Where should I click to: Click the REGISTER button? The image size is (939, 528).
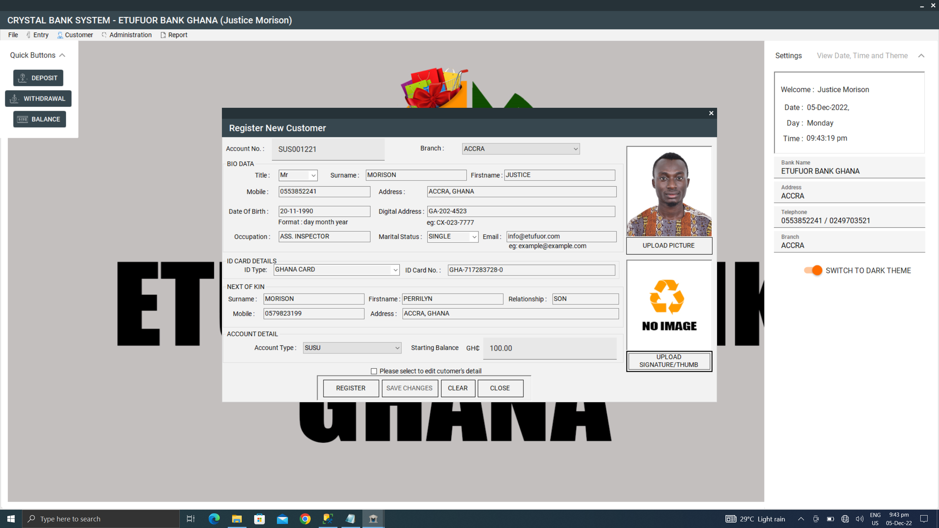click(350, 388)
